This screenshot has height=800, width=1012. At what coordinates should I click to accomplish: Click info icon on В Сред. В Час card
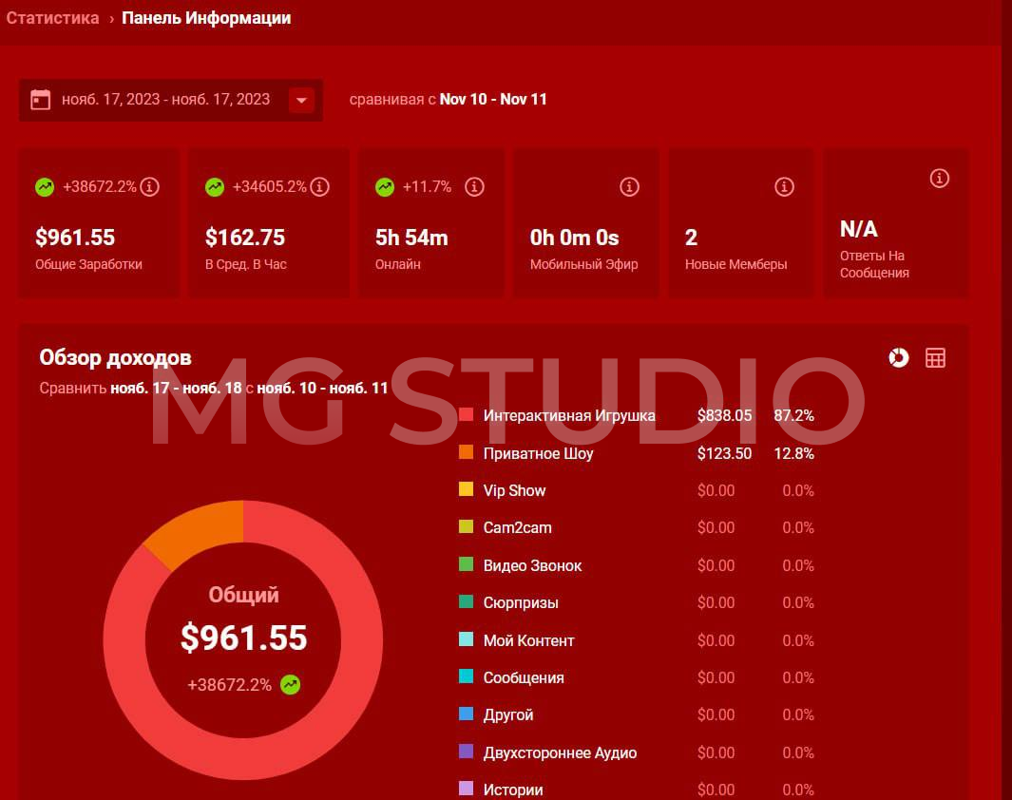tap(320, 187)
